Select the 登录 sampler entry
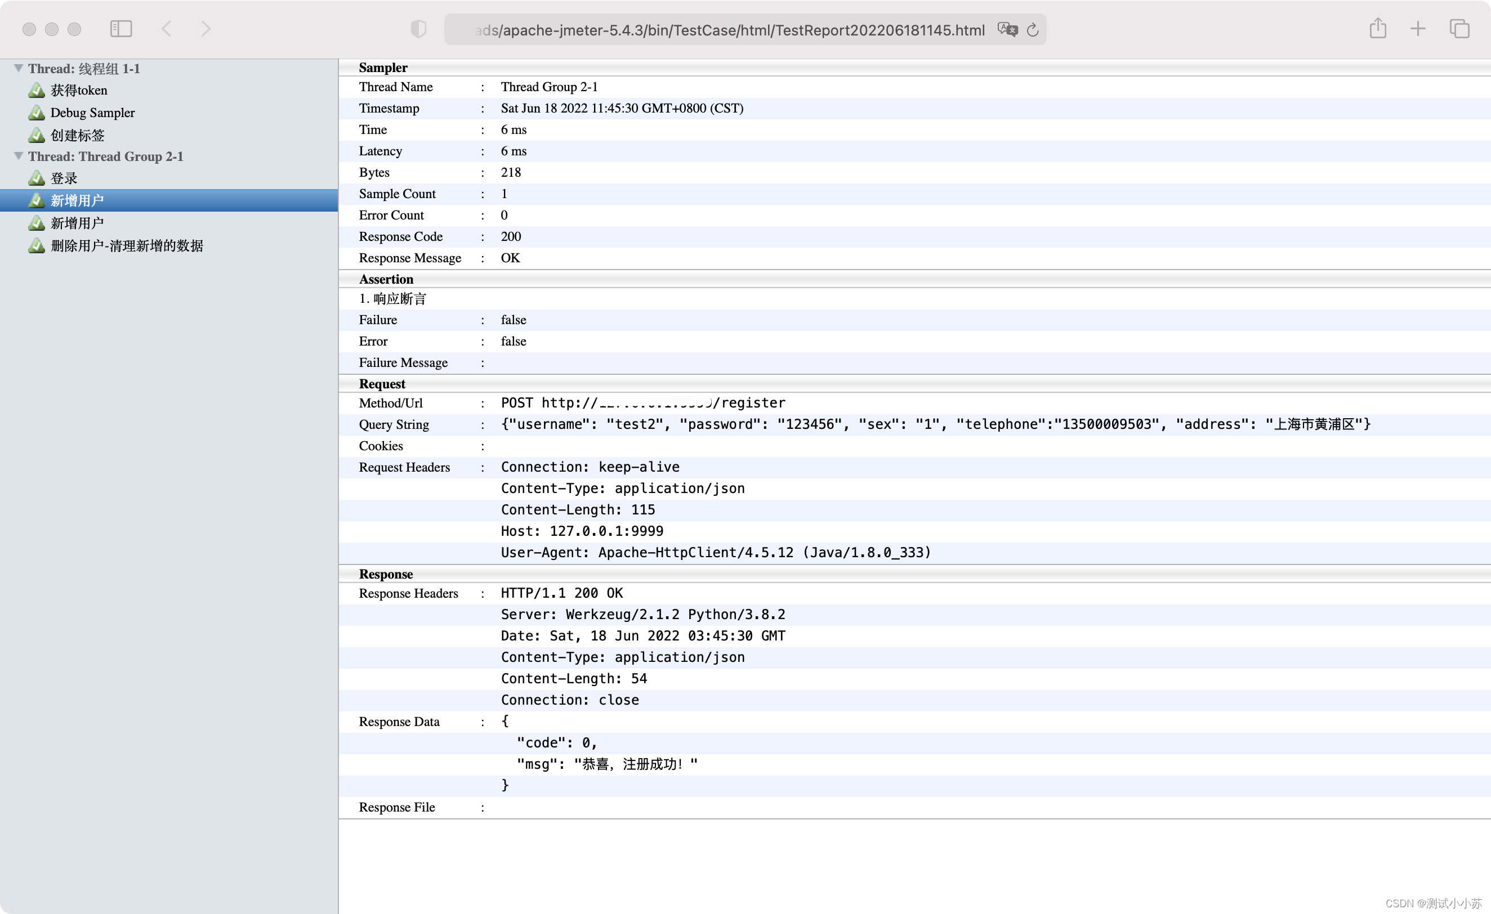 click(x=64, y=178)
